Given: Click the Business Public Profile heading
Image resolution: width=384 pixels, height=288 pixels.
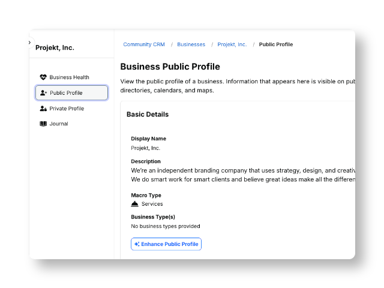Looking at the screenshot, I should [170, 67].
